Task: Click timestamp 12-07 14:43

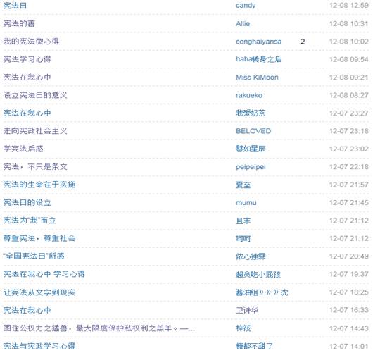Action: pyautogui.click(x=349, y=328)
